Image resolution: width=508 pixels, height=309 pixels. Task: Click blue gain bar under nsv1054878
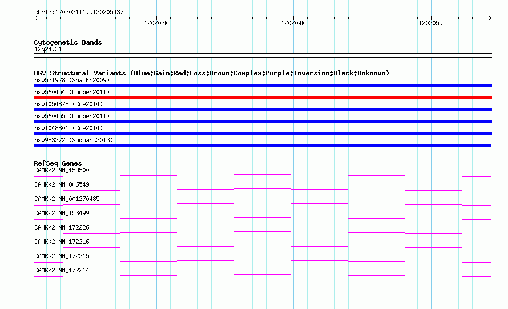[x=263, y=110]
